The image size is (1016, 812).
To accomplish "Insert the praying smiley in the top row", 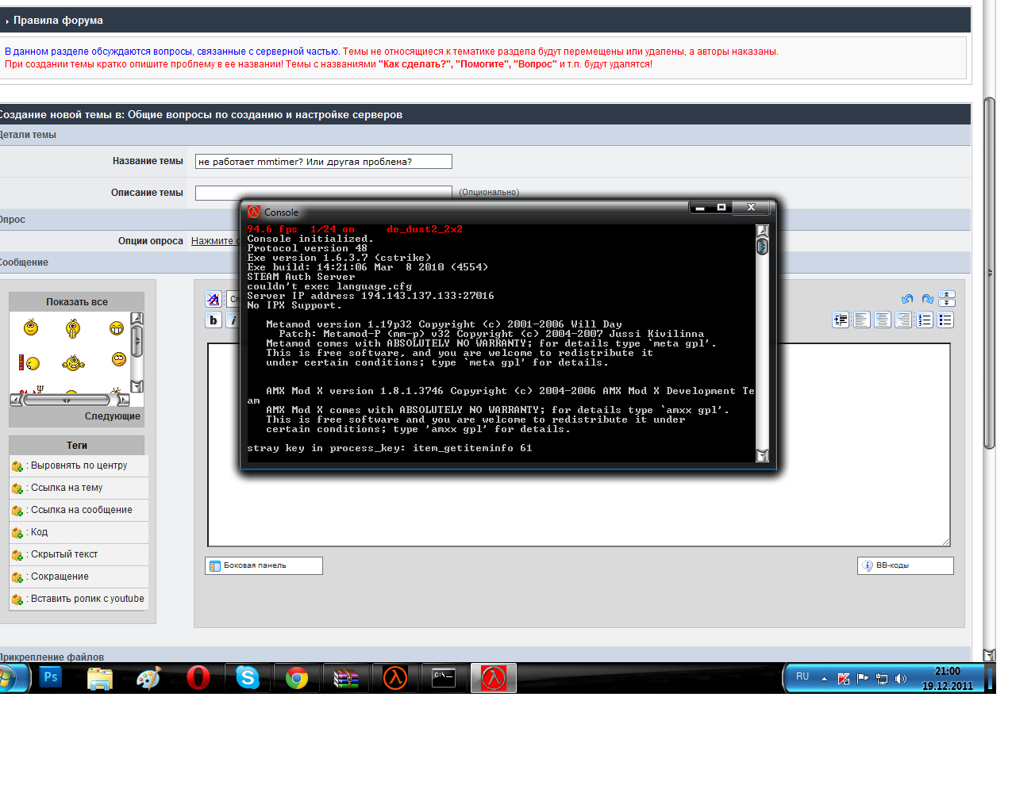I will click(x=73, y=327).
